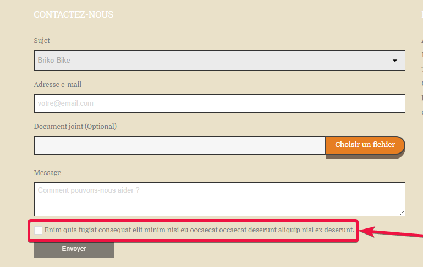Toggle consent via the Enim quis fugiat text
423x267 pixels.
pyautogui.click(x=199, y=230)
